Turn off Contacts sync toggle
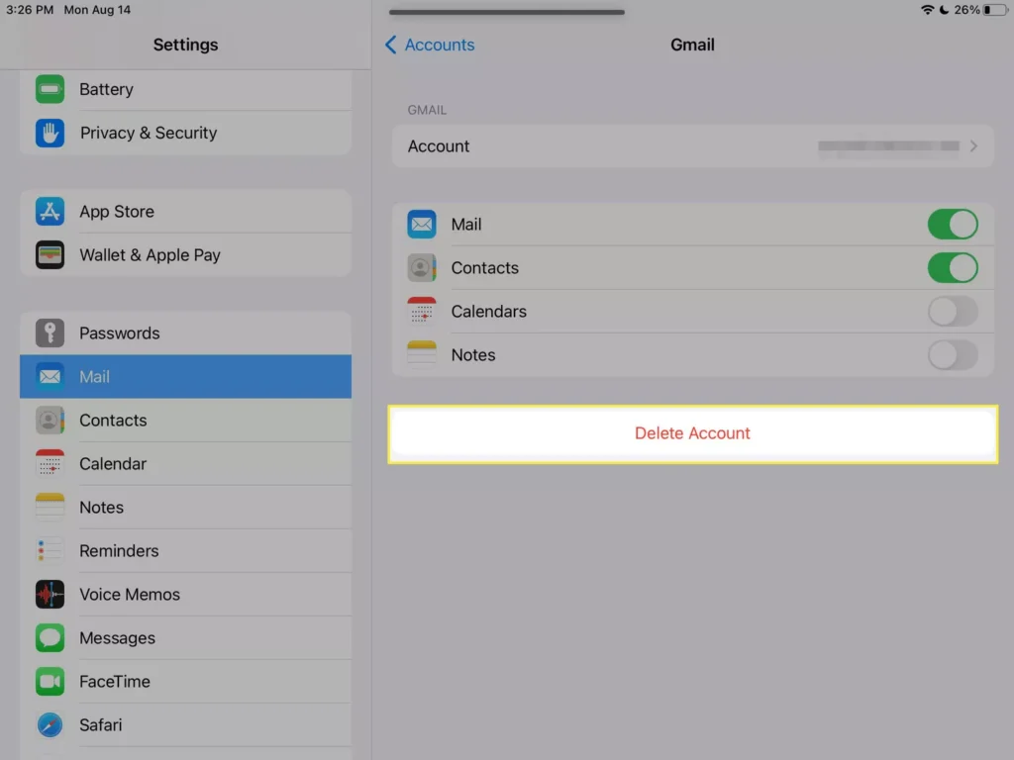Screen dimensions: 1014x760 tap(952, 268)
